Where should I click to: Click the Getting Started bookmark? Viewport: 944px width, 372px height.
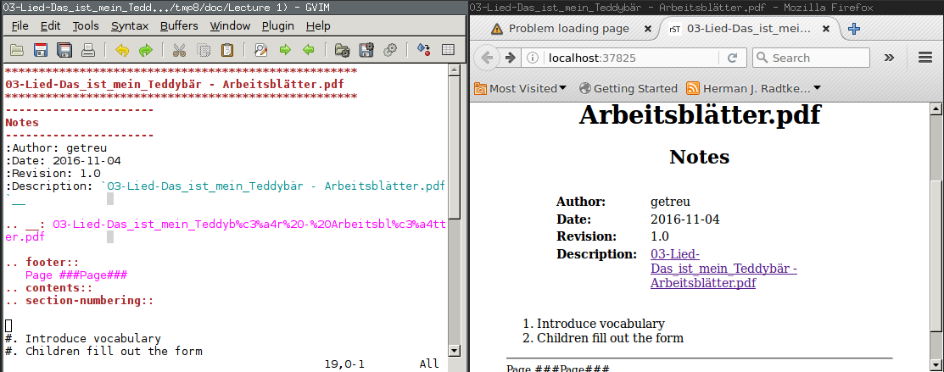628,88
